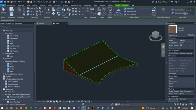Image resolution: width=196 pixels, height=110 pixels.
Task: Select Add Split Line tool
Action: [x=130, y=12]
